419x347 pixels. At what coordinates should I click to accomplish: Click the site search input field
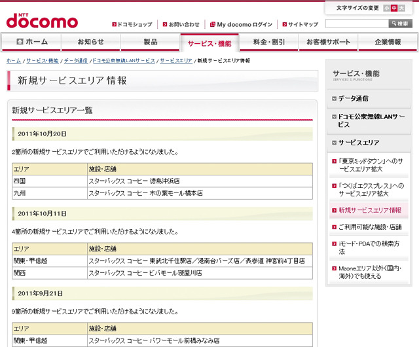(357, 24)
